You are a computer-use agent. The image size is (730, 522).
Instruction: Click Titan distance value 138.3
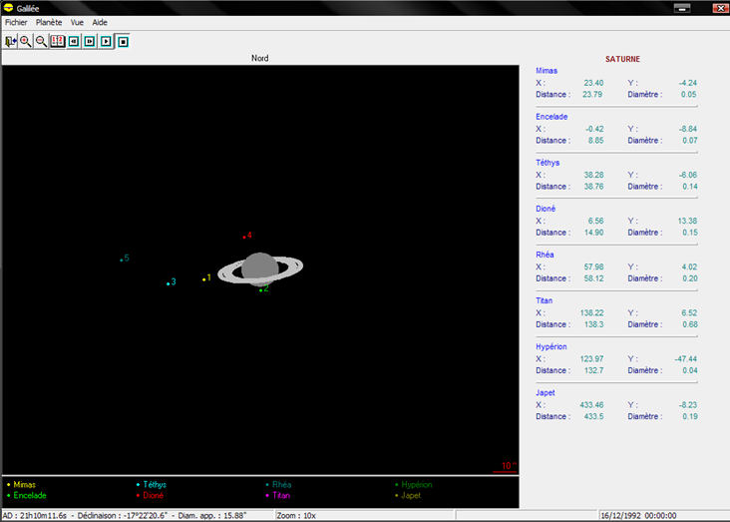pos(594,324)
